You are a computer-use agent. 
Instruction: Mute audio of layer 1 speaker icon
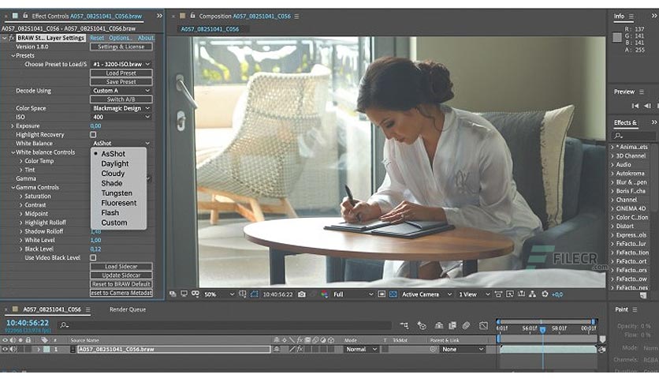pos(12,349)
